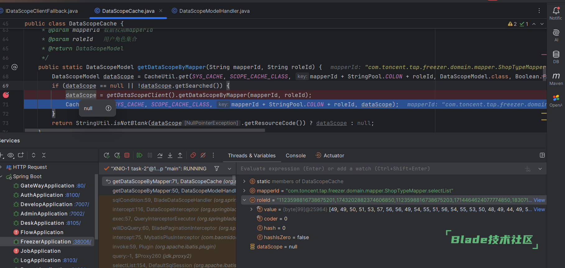Click Add Service plus icon
The width and height of the screenshot is (565, 268).
[x=2, y=155]
